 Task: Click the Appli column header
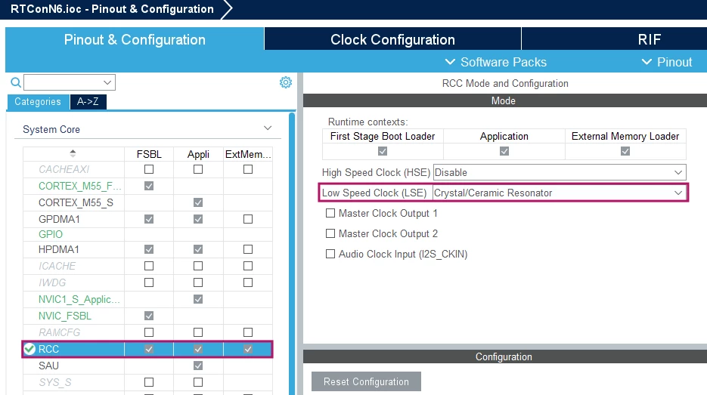[x=198, y=154]
